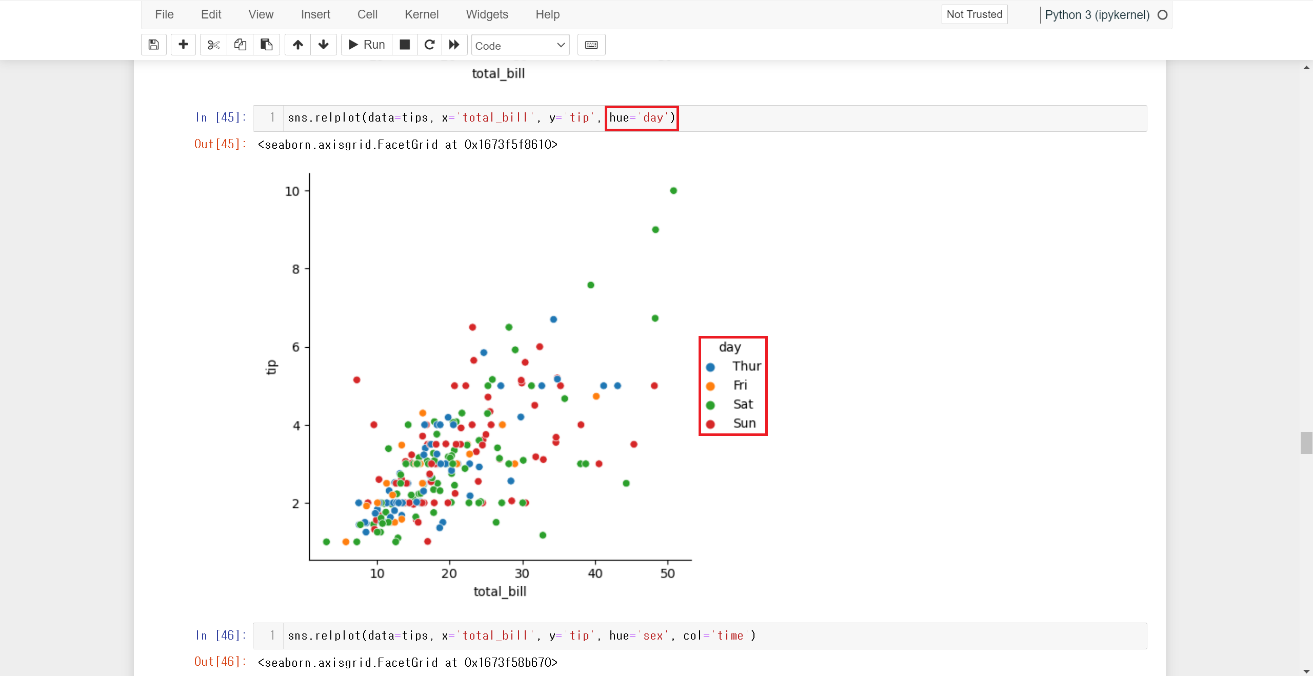Move selected cell up arrow
The width and height of the screenshot is (1313, 676).
(297, 45)
